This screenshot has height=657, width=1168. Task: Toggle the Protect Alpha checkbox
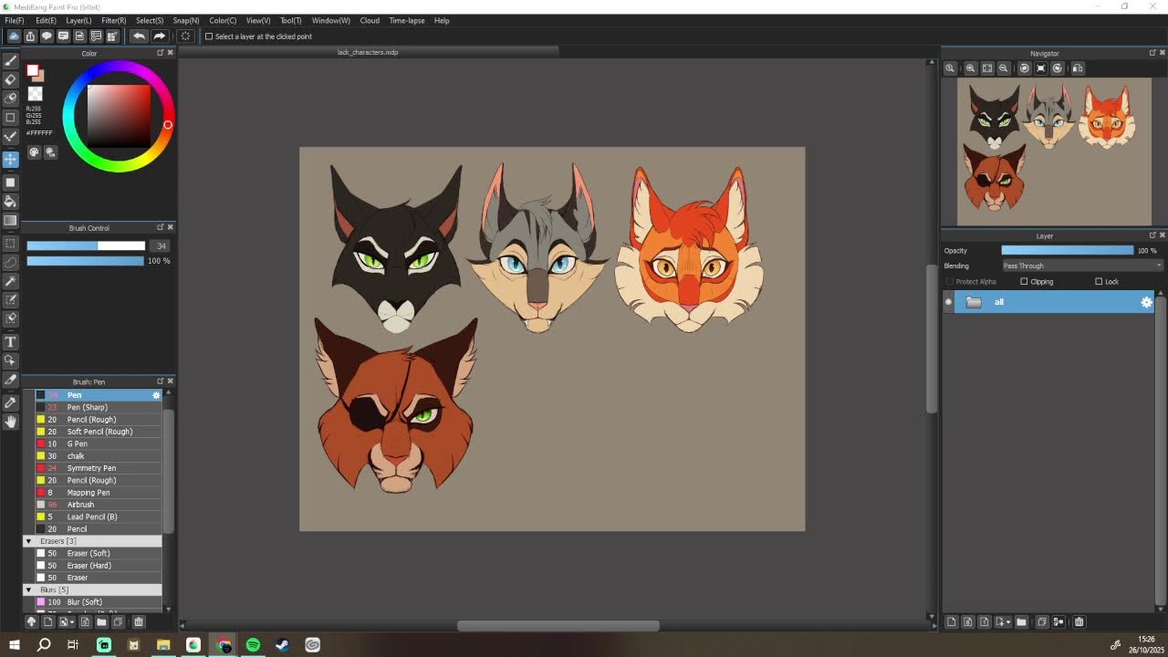click(950, 282)
